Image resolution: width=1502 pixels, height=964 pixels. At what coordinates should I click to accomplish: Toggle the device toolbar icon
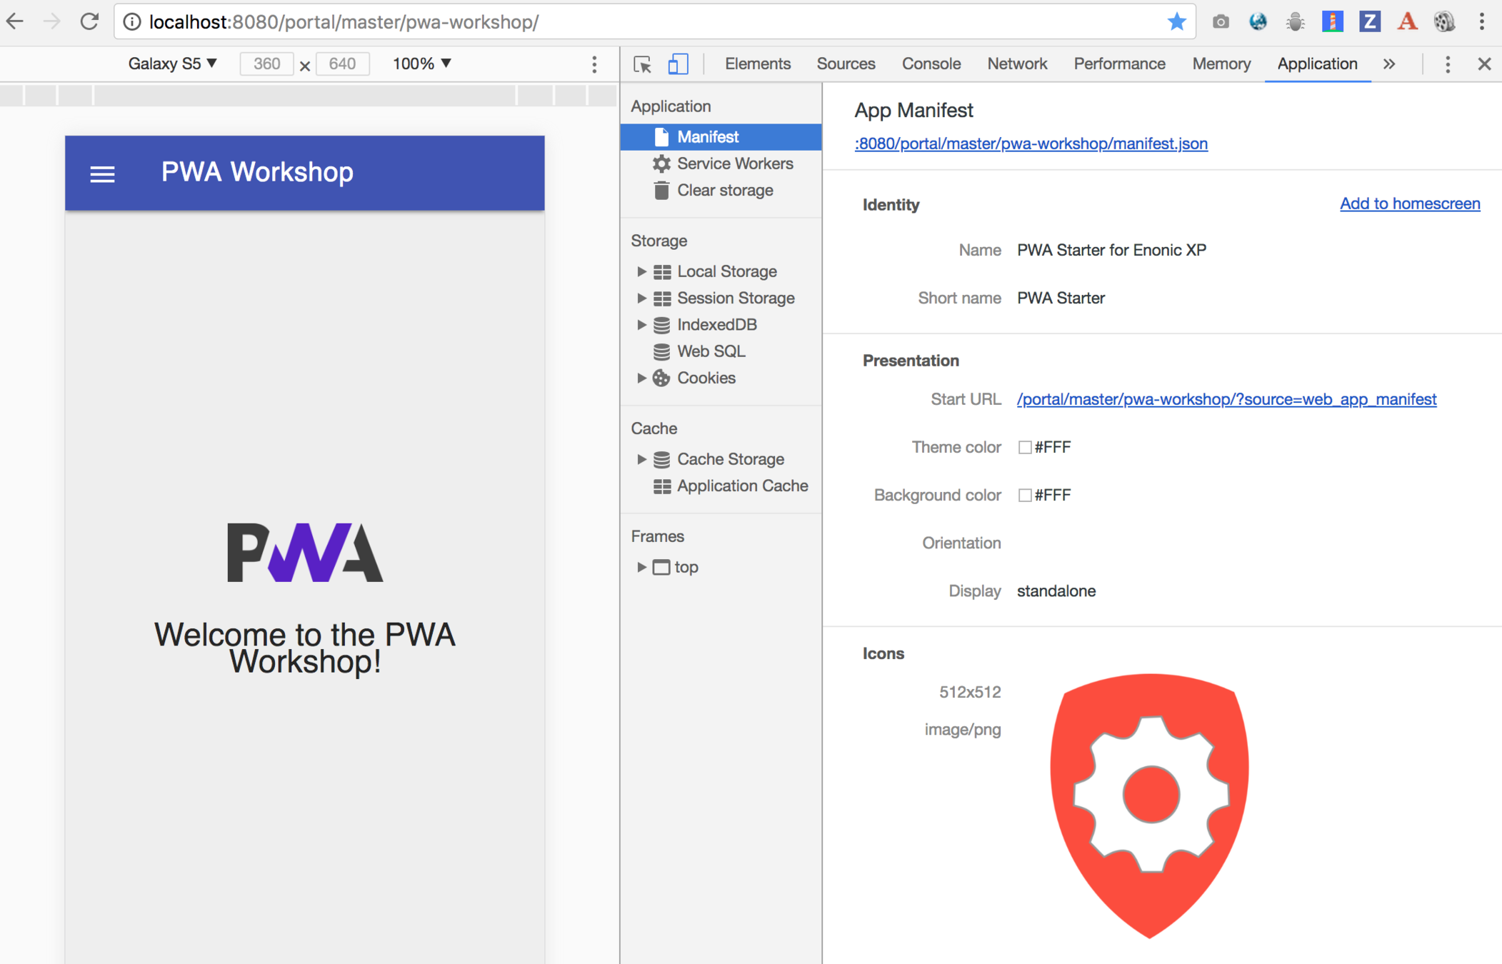pyautogui.click(x=677, y=64)
